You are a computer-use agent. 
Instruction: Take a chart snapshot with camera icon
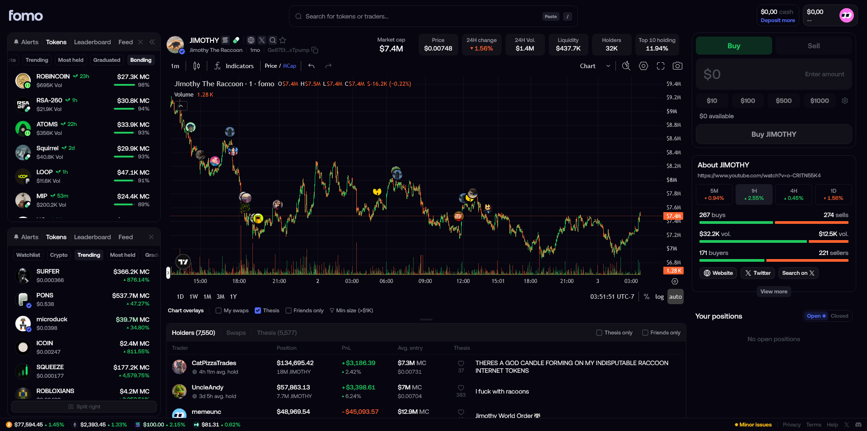[677, 66]
